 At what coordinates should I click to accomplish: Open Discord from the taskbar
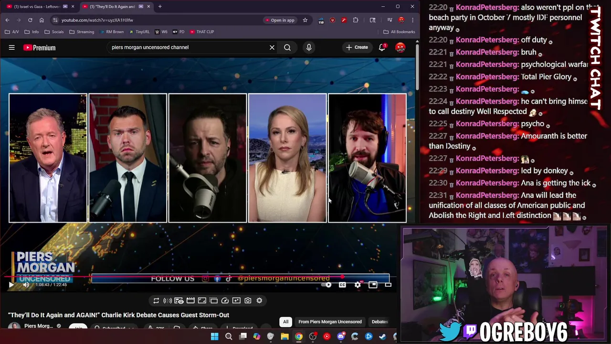(341, 337)
